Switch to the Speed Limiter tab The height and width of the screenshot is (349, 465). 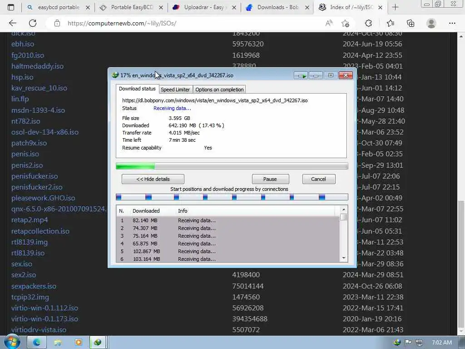(175, 90)
